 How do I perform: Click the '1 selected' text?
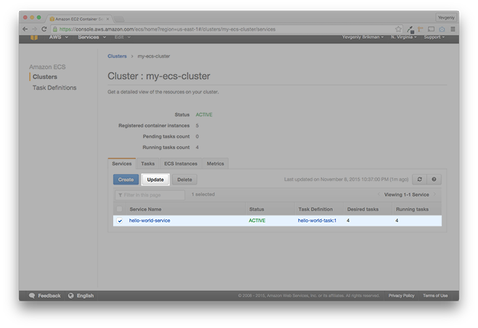tap(203, 194)
